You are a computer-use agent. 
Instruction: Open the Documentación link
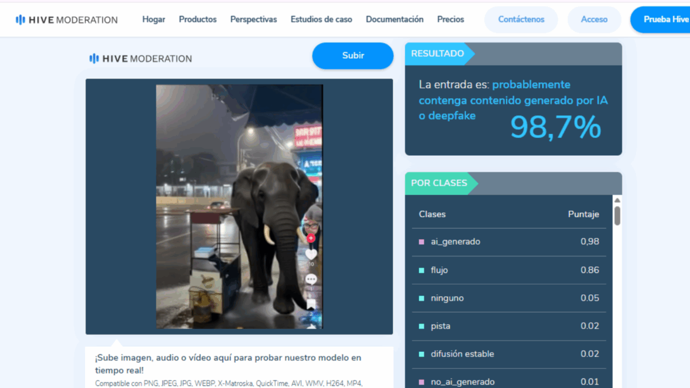point(394,20)
